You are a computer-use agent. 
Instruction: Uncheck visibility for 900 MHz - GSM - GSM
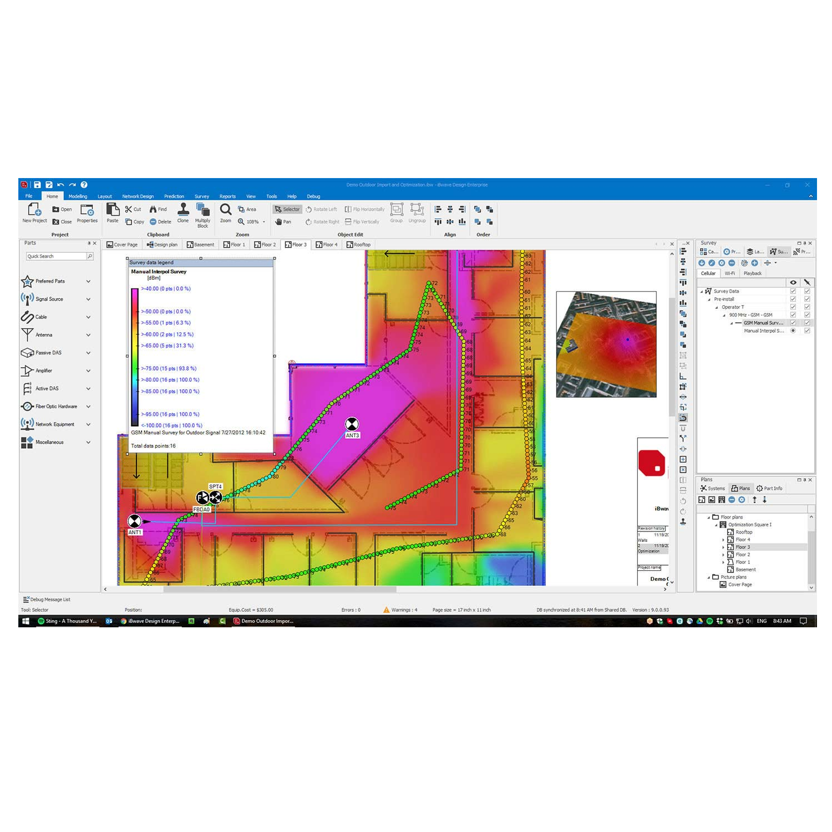tap(793, 314)
